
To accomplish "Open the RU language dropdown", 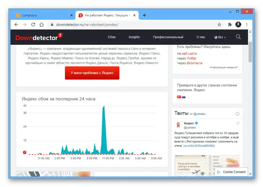I will tap(220, 37).
